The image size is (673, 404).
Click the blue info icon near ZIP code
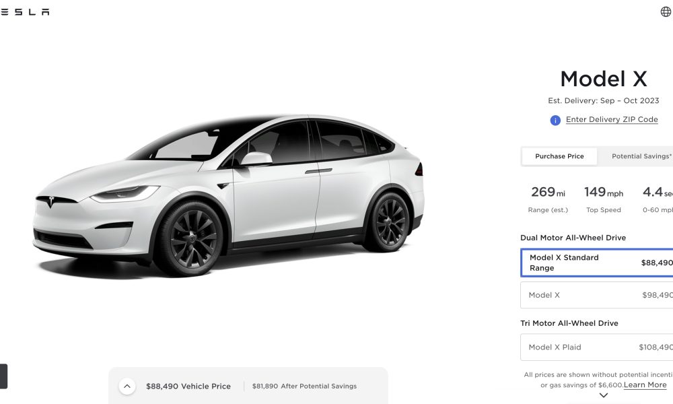[x=555, y=121]
